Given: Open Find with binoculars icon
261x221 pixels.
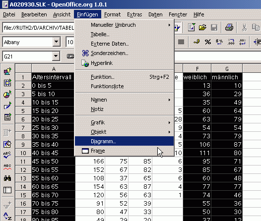Looking at the screenshot, I should 7,178.
